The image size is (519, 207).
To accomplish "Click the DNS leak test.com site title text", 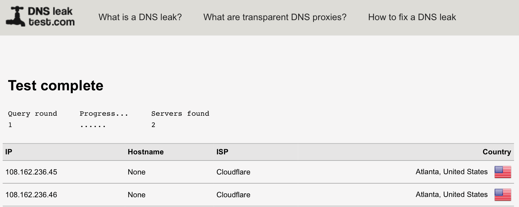I will click(x=51, y=17).
